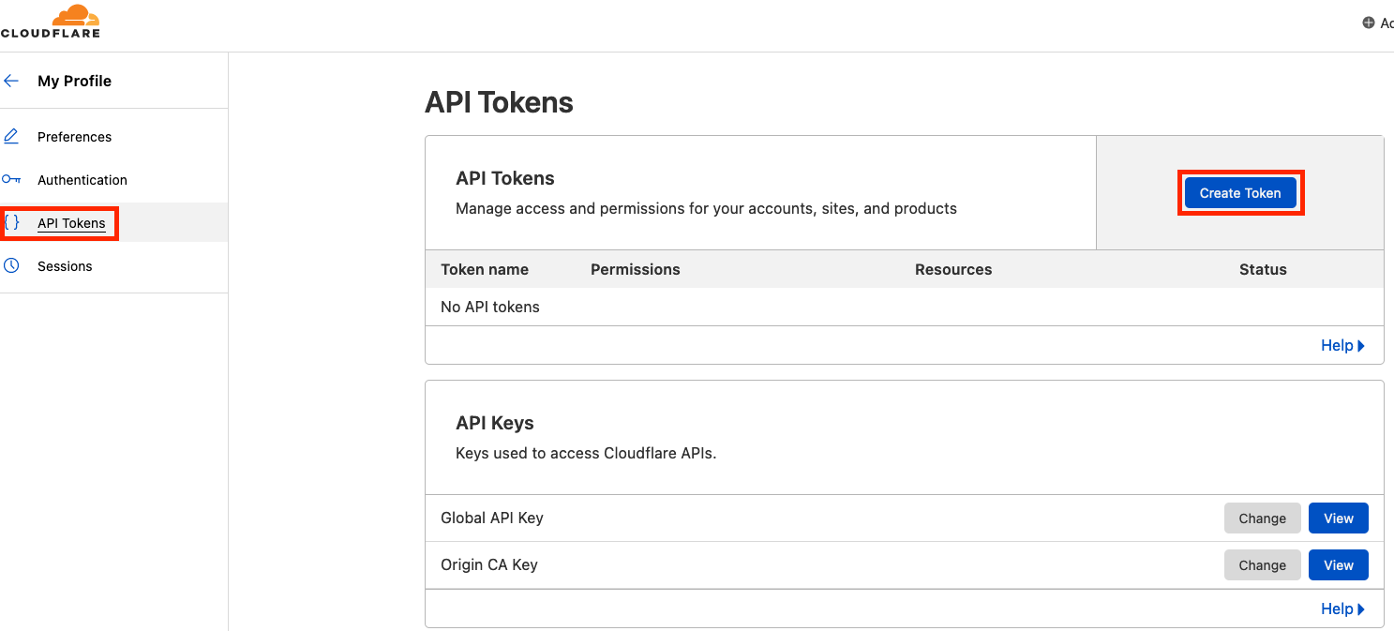Click the Cloudflare logo
The width and height of the screenshot is (1394, 631).
[x=52, y=20]
